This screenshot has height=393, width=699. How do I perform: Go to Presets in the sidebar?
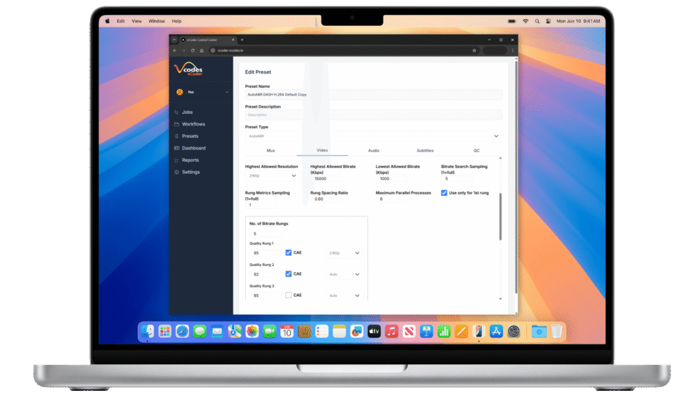(190, 136)
